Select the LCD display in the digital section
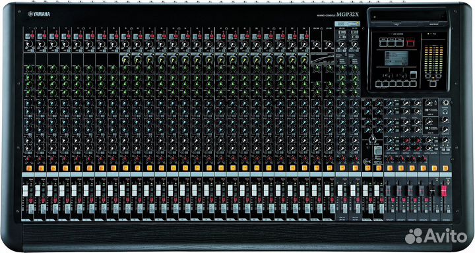This screenshot has width=475, height=253. coord(396,59)
